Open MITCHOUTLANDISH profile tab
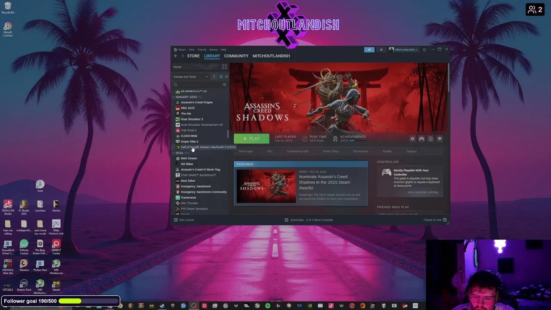 (x=271, y=56)
